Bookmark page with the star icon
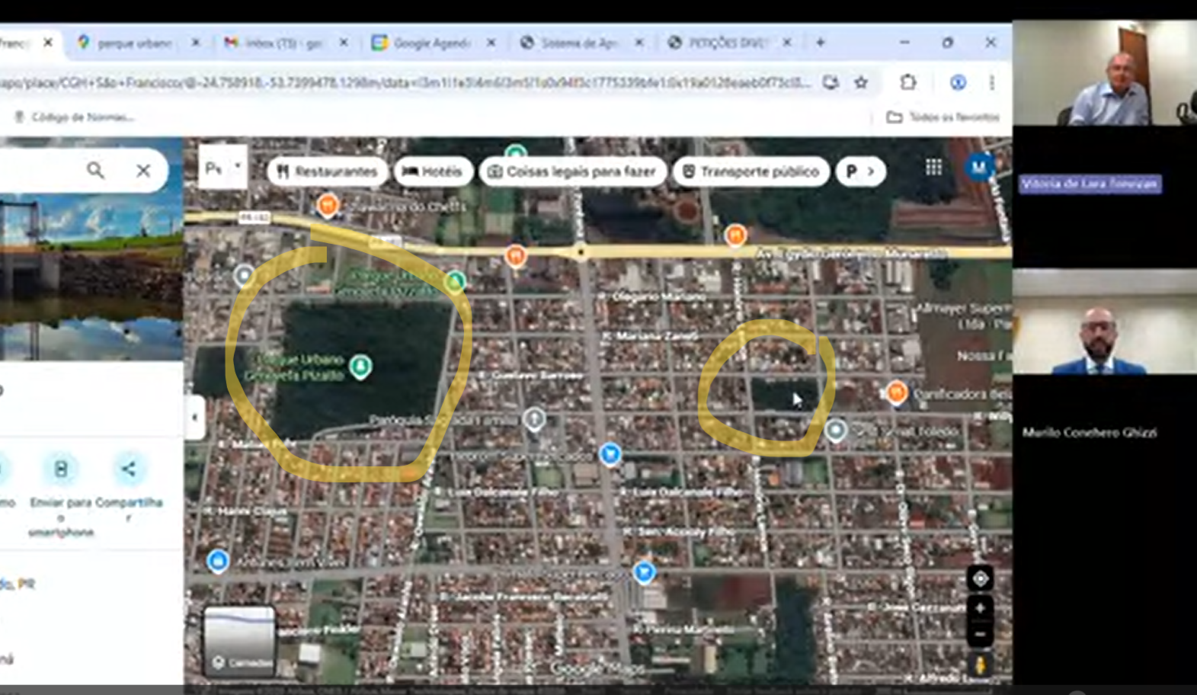This screenshot has height=695, width=1197. click(x=861, y=82)
